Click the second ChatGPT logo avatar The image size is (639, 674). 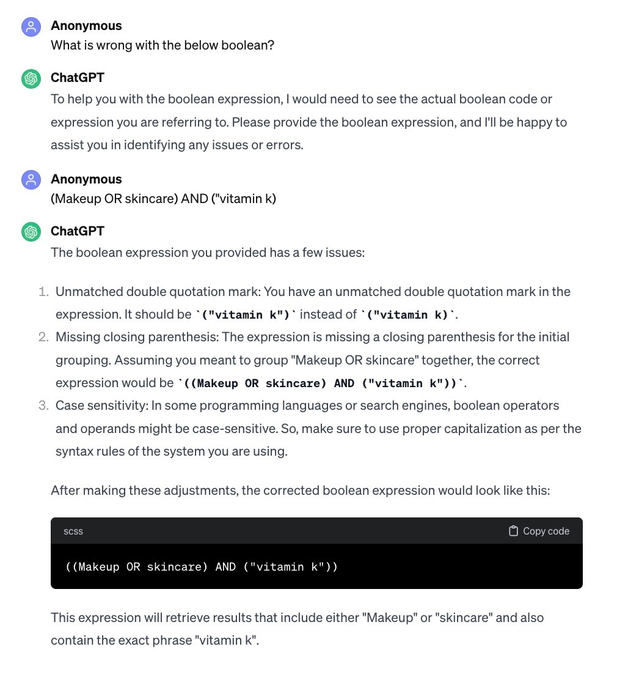[31, 232]
